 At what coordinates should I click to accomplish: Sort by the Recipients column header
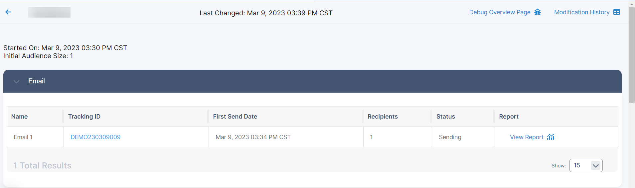[383, 117]
